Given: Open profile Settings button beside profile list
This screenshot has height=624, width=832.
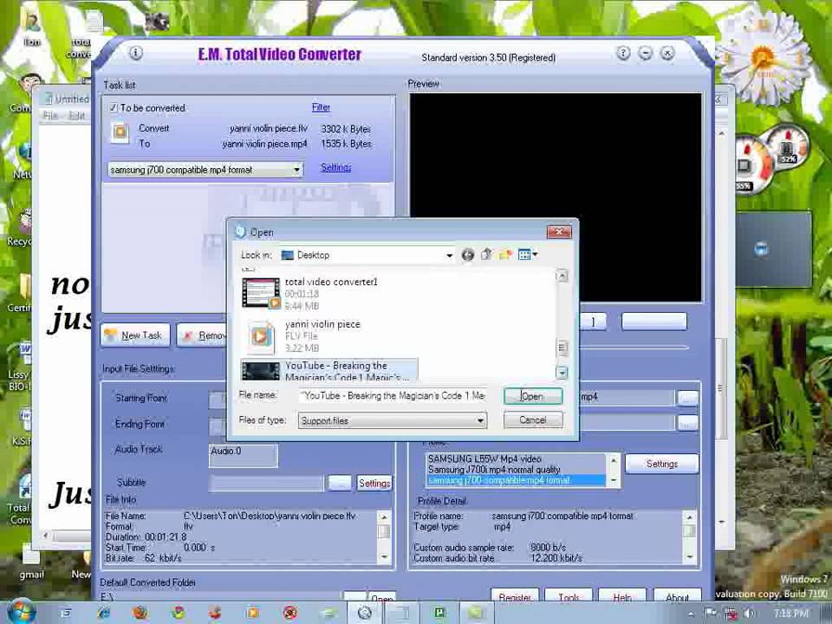Looking at the screenshot, I should [661, 464].
